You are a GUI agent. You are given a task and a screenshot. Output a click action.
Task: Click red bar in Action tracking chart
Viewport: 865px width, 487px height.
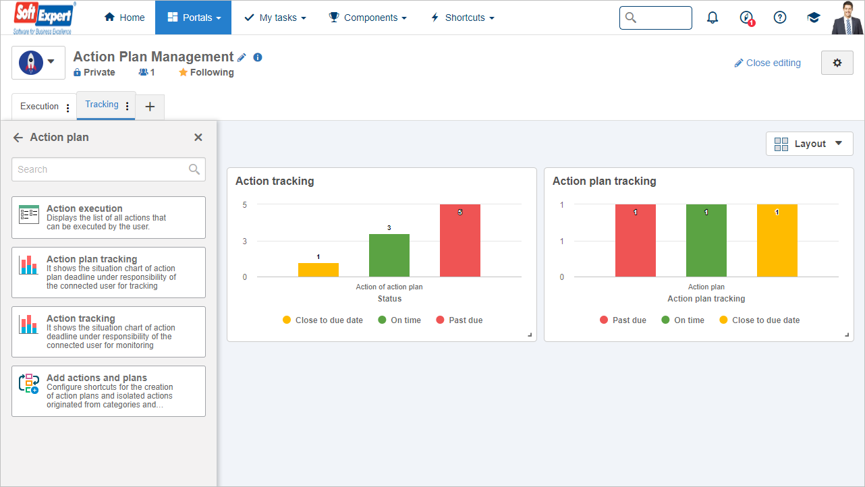[x=460, y=241]
